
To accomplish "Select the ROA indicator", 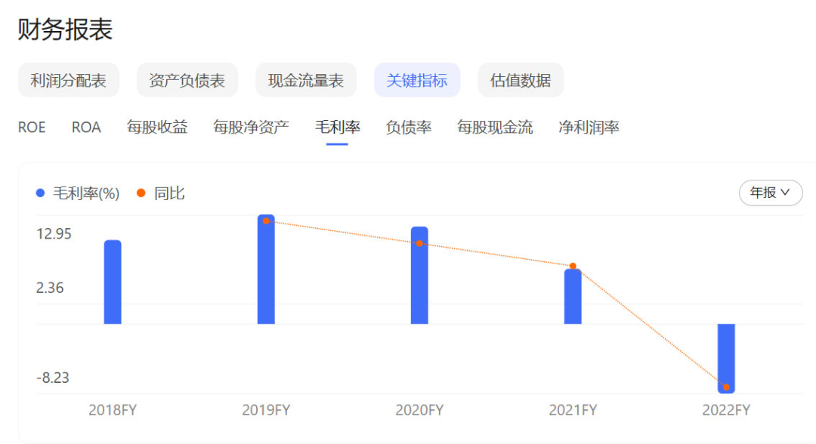I will [86, 128].
